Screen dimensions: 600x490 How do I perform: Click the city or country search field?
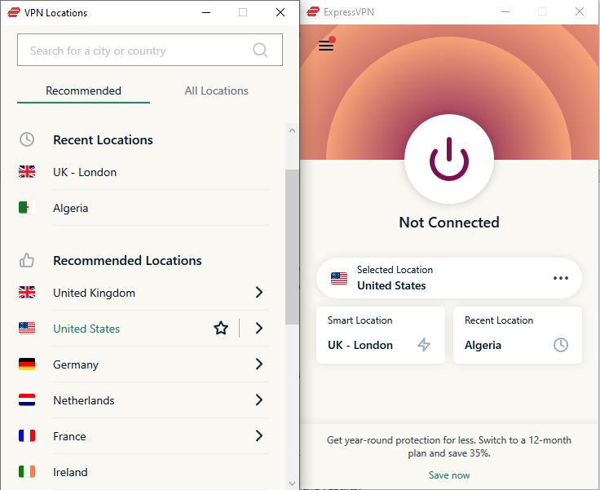pos(150,50)
